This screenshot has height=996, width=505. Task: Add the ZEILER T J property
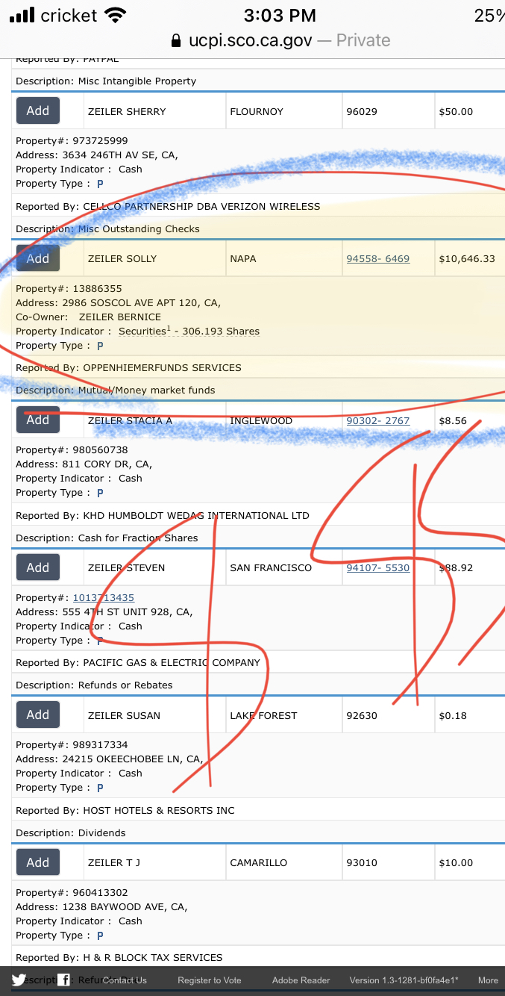pyautogui.click(x=38, y=862)
